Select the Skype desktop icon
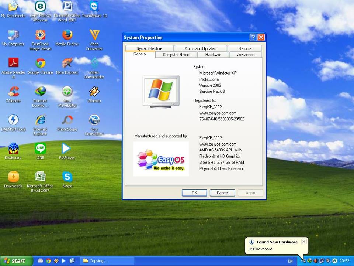The image size is (354, 266). (67, 180)
